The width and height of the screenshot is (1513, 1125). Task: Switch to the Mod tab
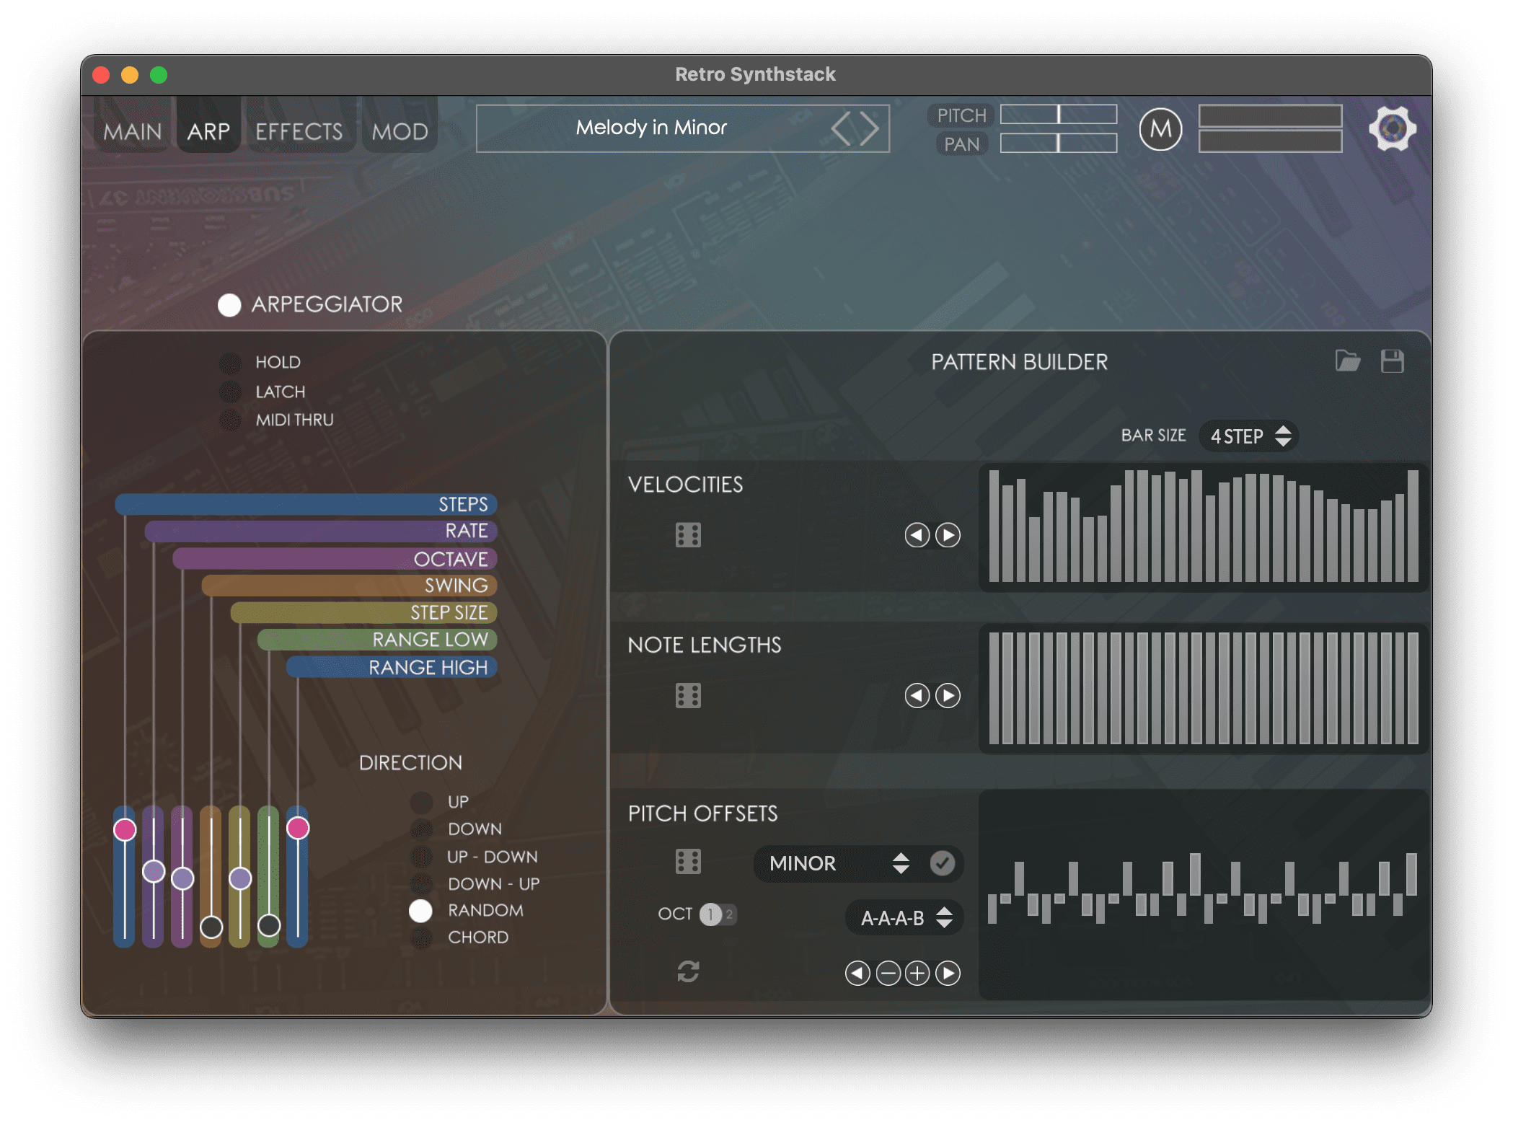(x=400, y=131)
